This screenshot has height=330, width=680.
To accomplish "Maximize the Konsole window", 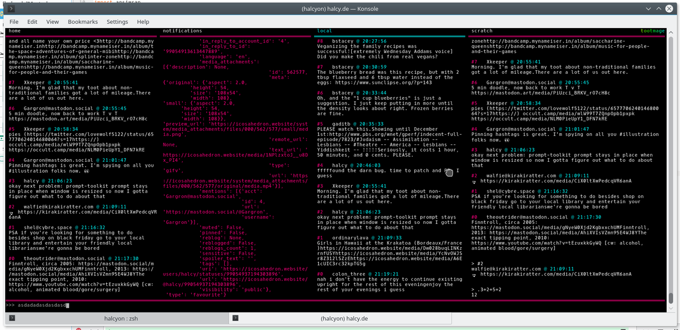I will [659, 9].
